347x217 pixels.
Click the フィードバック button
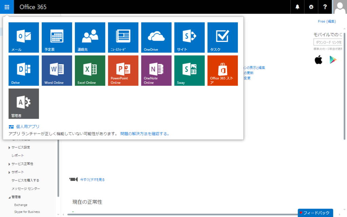pos(315,213)
